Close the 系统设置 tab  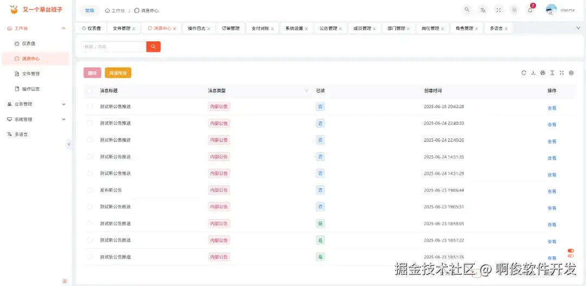pyautogui.click(x=307, y=29)
